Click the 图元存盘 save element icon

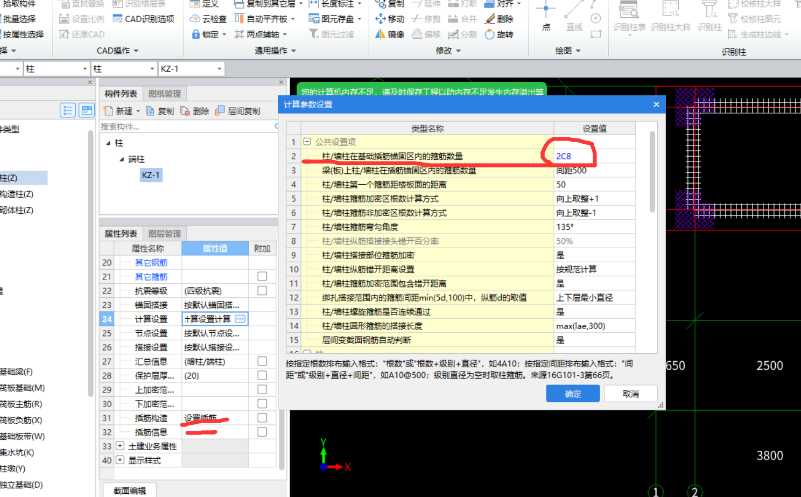pyautogui.click(x=314, y=19)
